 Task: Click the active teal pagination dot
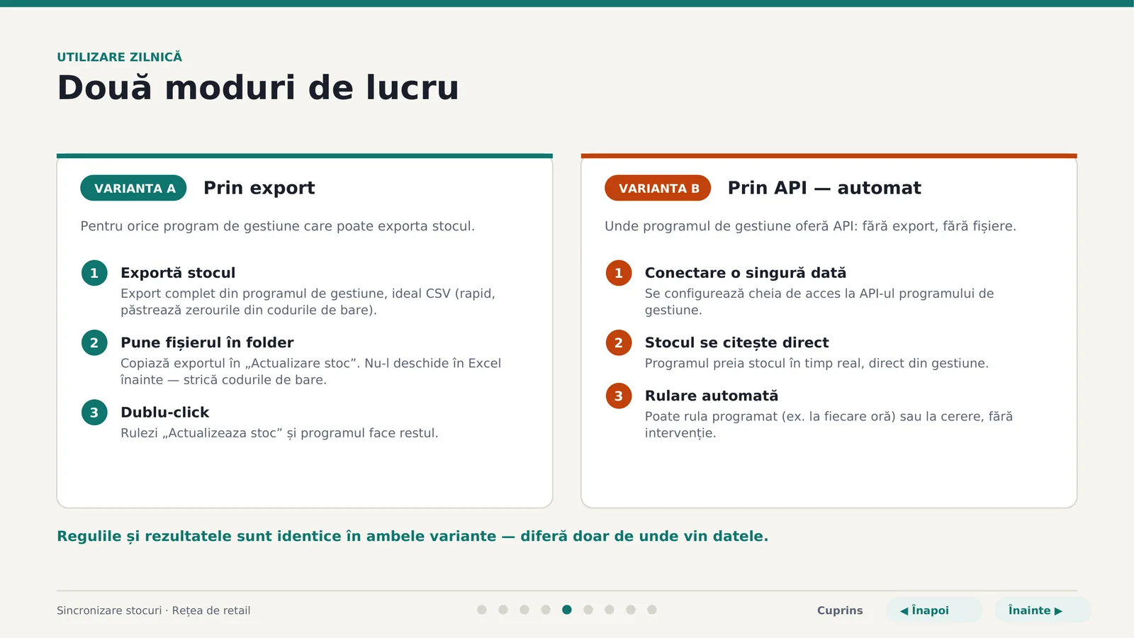pyautogui.click(x=567, y=610)
